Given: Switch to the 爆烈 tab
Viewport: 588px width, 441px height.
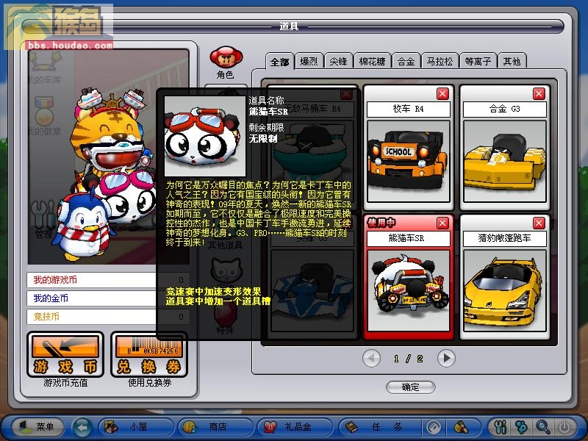Looking at the screenshot, I should [309, 61].
